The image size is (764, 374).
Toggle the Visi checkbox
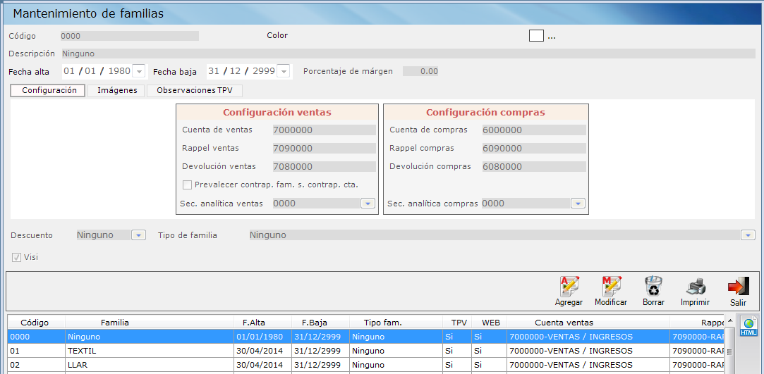point(17,257)
